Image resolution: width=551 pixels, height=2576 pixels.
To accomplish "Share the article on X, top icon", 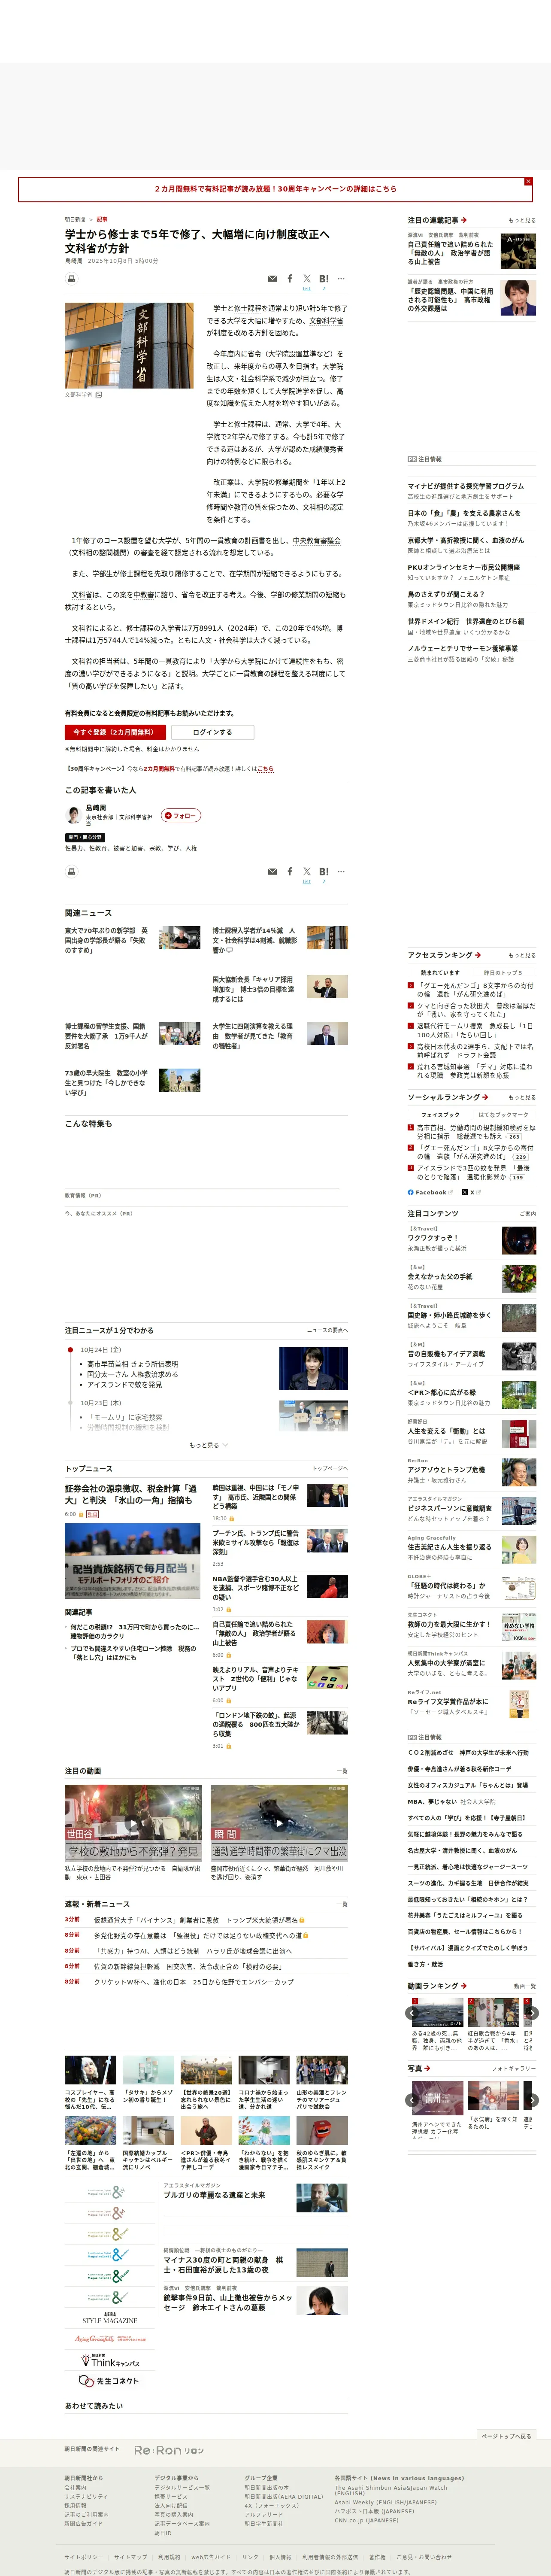I will (x=307, y=279).
